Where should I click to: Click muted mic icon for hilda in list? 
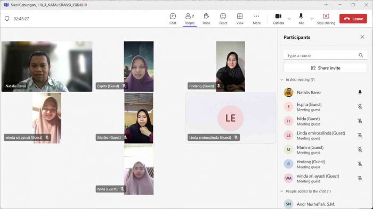360,121
